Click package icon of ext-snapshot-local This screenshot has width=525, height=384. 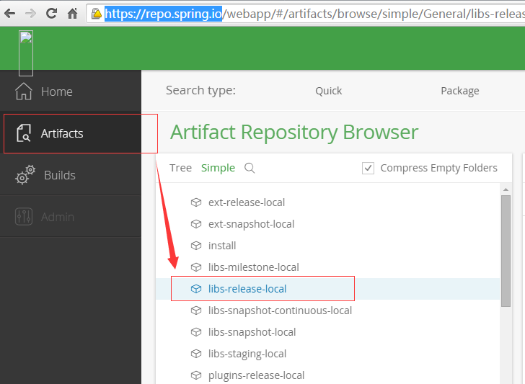pos(196,224)
